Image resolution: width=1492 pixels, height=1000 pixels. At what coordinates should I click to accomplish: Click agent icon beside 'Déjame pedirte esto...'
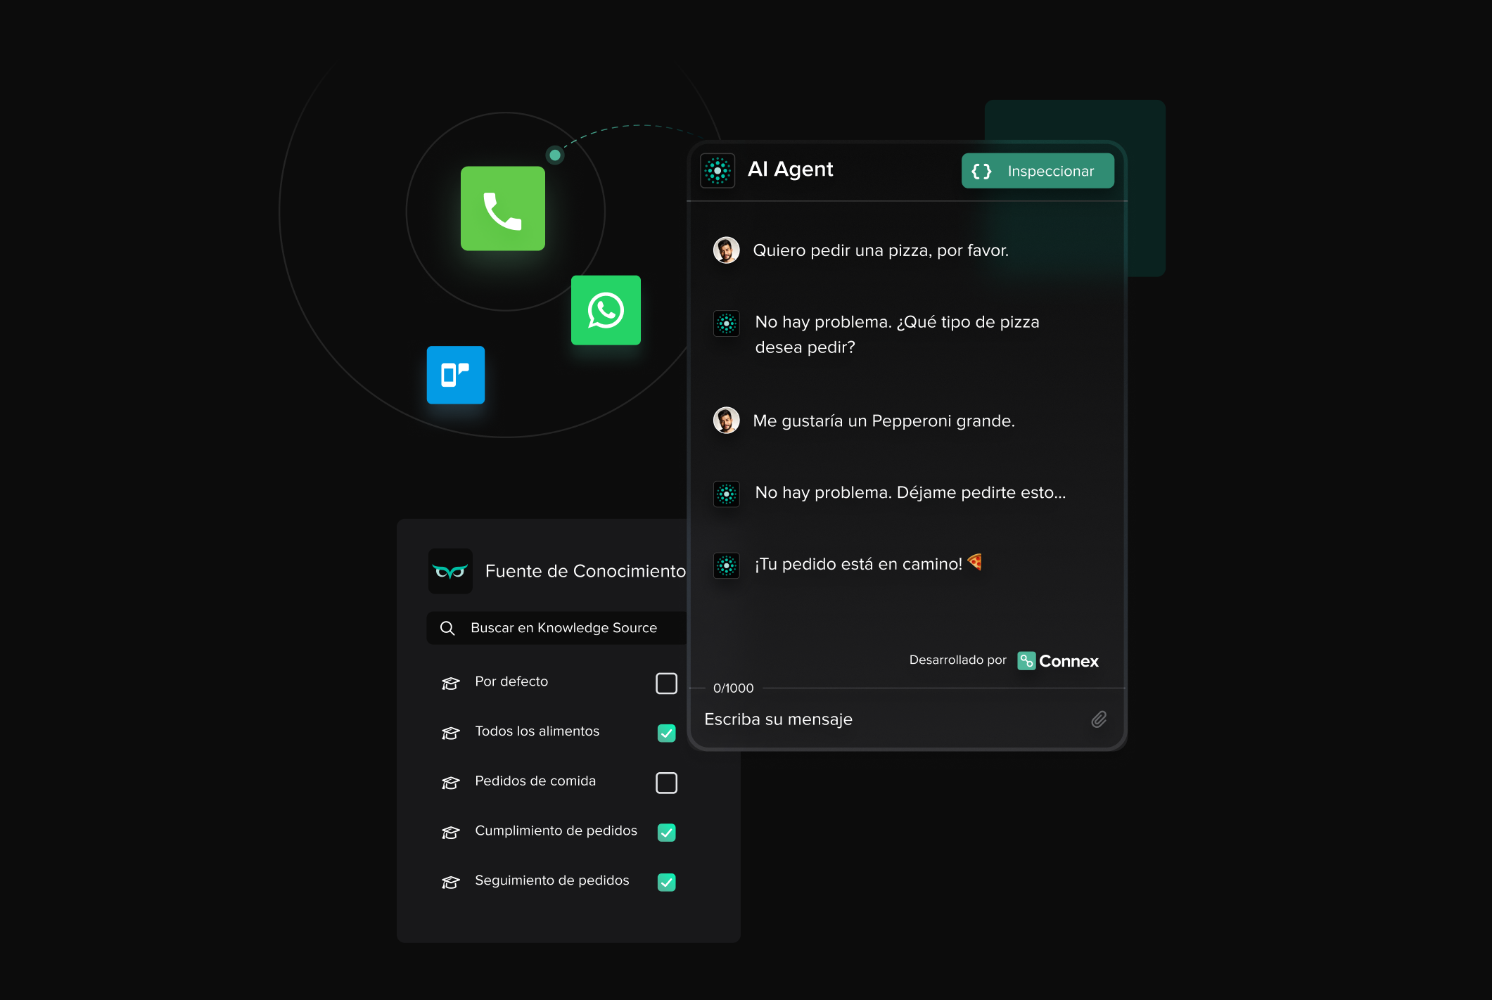point(726,494)
